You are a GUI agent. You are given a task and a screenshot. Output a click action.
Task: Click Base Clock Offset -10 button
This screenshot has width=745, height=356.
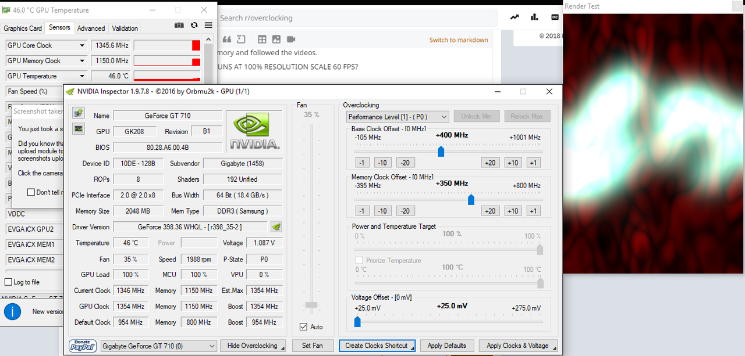(x=382, y=163)
